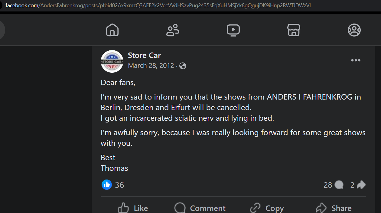Open the Groups icon in top navigation
Screen dimensions: 381x213
click(354, 30)
